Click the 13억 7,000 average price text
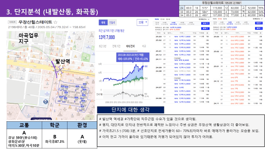 point(107,37)
